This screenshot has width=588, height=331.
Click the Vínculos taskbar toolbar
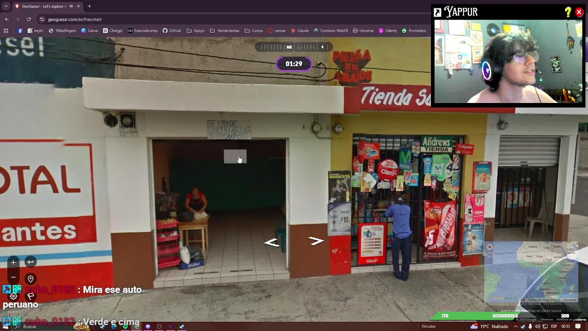[429, 326]
